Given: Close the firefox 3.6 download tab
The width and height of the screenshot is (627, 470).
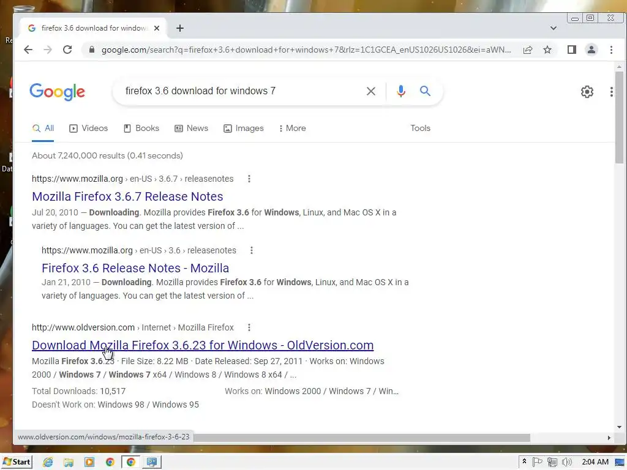Looking at the screenshot, I should pyautogui.click(x=157, y=28).
